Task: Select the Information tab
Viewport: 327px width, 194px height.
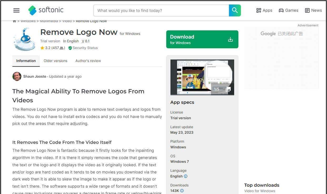Action: 26,61
